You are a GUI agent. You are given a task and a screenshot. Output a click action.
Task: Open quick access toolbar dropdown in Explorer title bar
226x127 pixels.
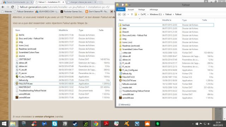click(130, 5)
